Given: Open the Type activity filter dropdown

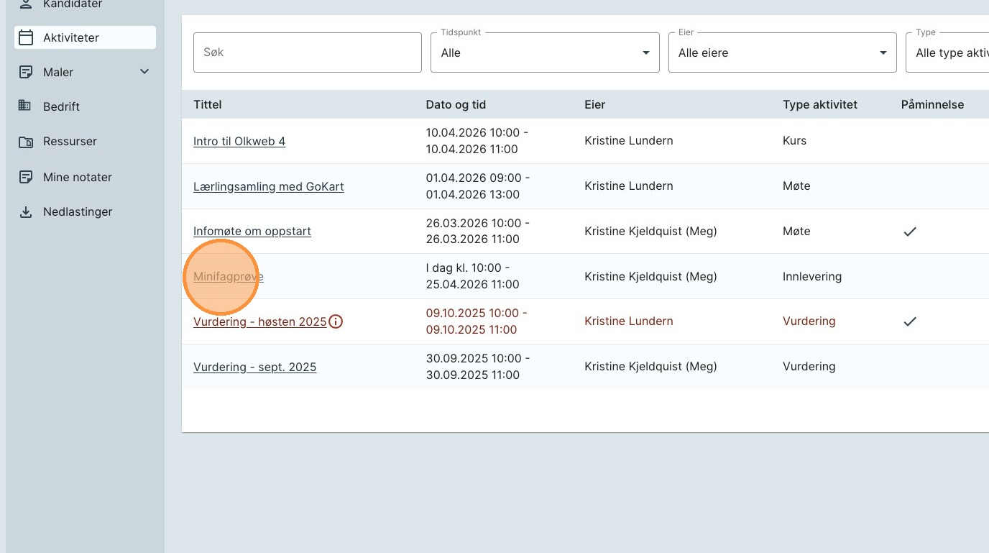Looking at the screenshot, I should (x=949, y=52).
